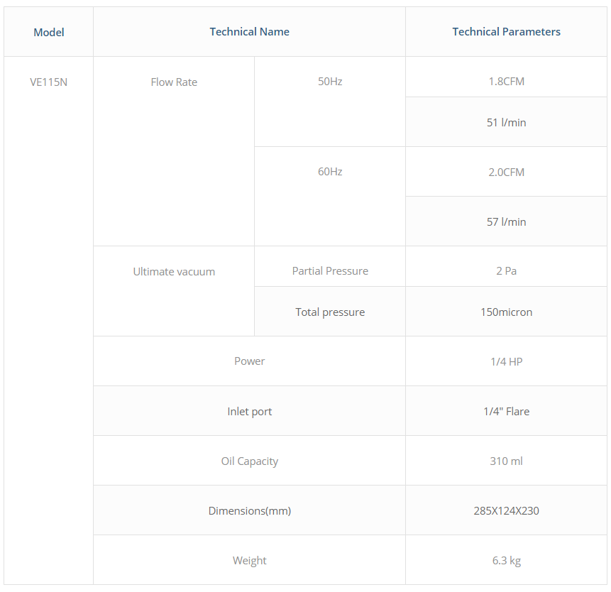
Task: Select the 150micron value
Action: 506,312
